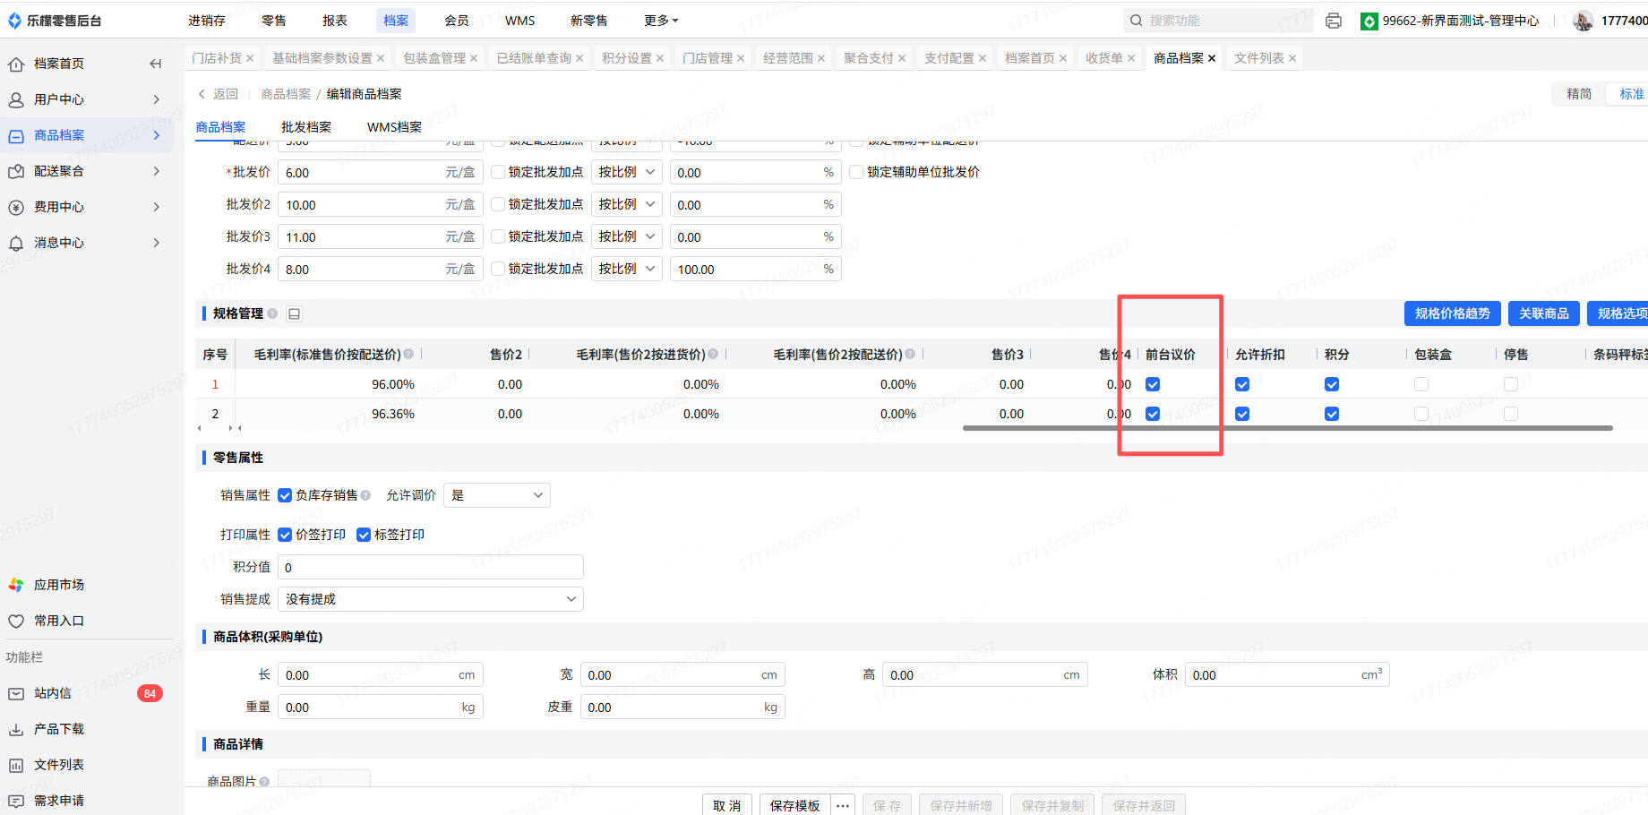Image resolution: width=1648 pixels, height=815 pixels.
Task: Click the 保存模板 button
Action: click(795, 805)
